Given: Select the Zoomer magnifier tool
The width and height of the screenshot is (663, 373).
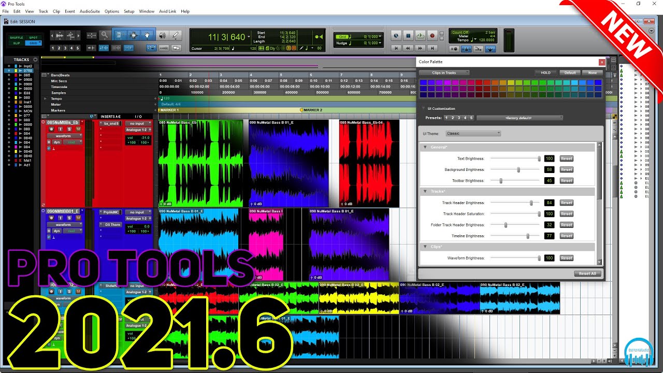Looking at the screenshot, I should pyautogui.click(x=104, y=35).
